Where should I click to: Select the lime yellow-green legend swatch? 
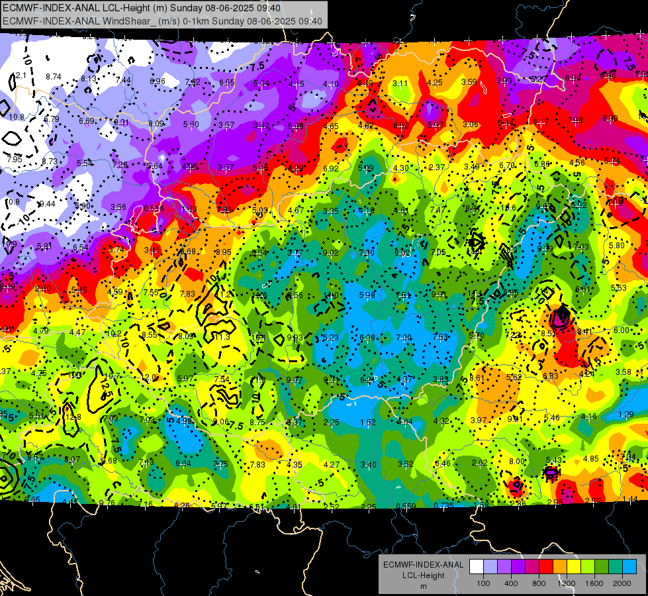(x=587, y=566)
